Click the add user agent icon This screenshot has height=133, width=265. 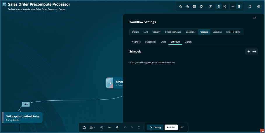pyautogui.click(x=117, y=127)
